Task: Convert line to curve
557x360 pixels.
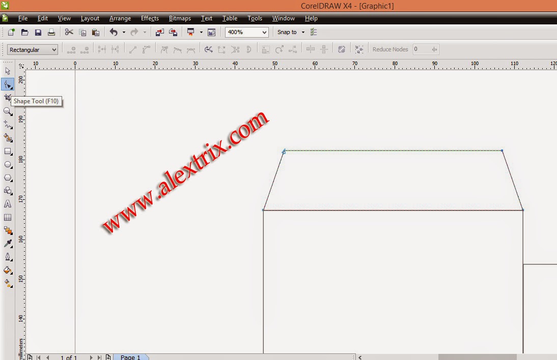Action: (x=146, y=50)
